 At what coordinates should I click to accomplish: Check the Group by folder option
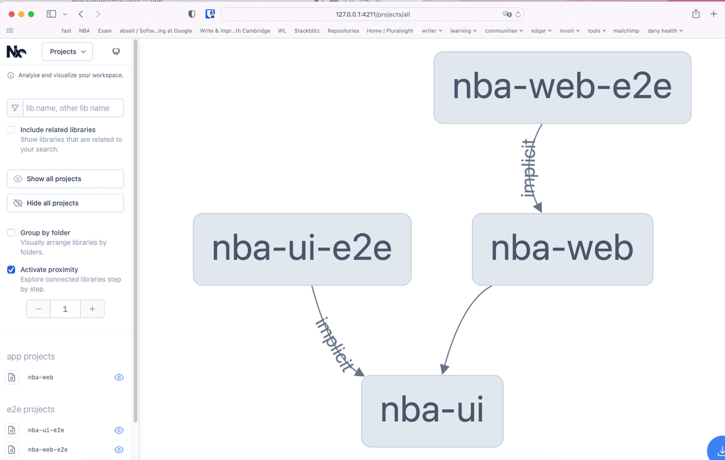coord(11,232)
